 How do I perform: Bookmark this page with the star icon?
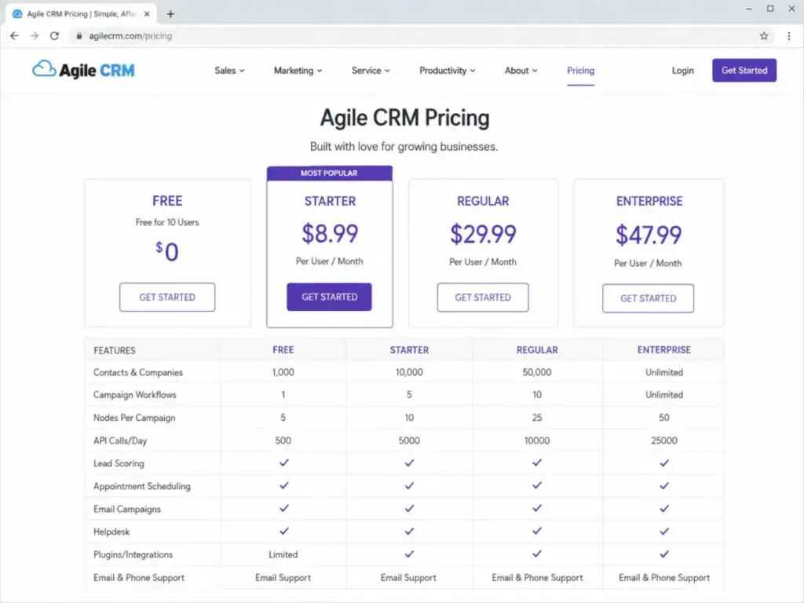[764, 36]
